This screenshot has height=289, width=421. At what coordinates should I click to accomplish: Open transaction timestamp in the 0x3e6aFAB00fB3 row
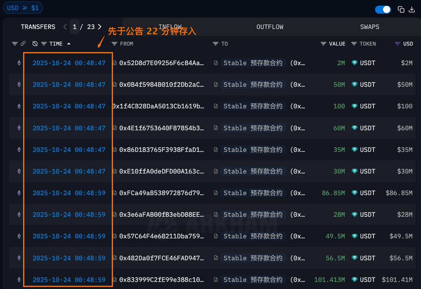coord(69,215)
